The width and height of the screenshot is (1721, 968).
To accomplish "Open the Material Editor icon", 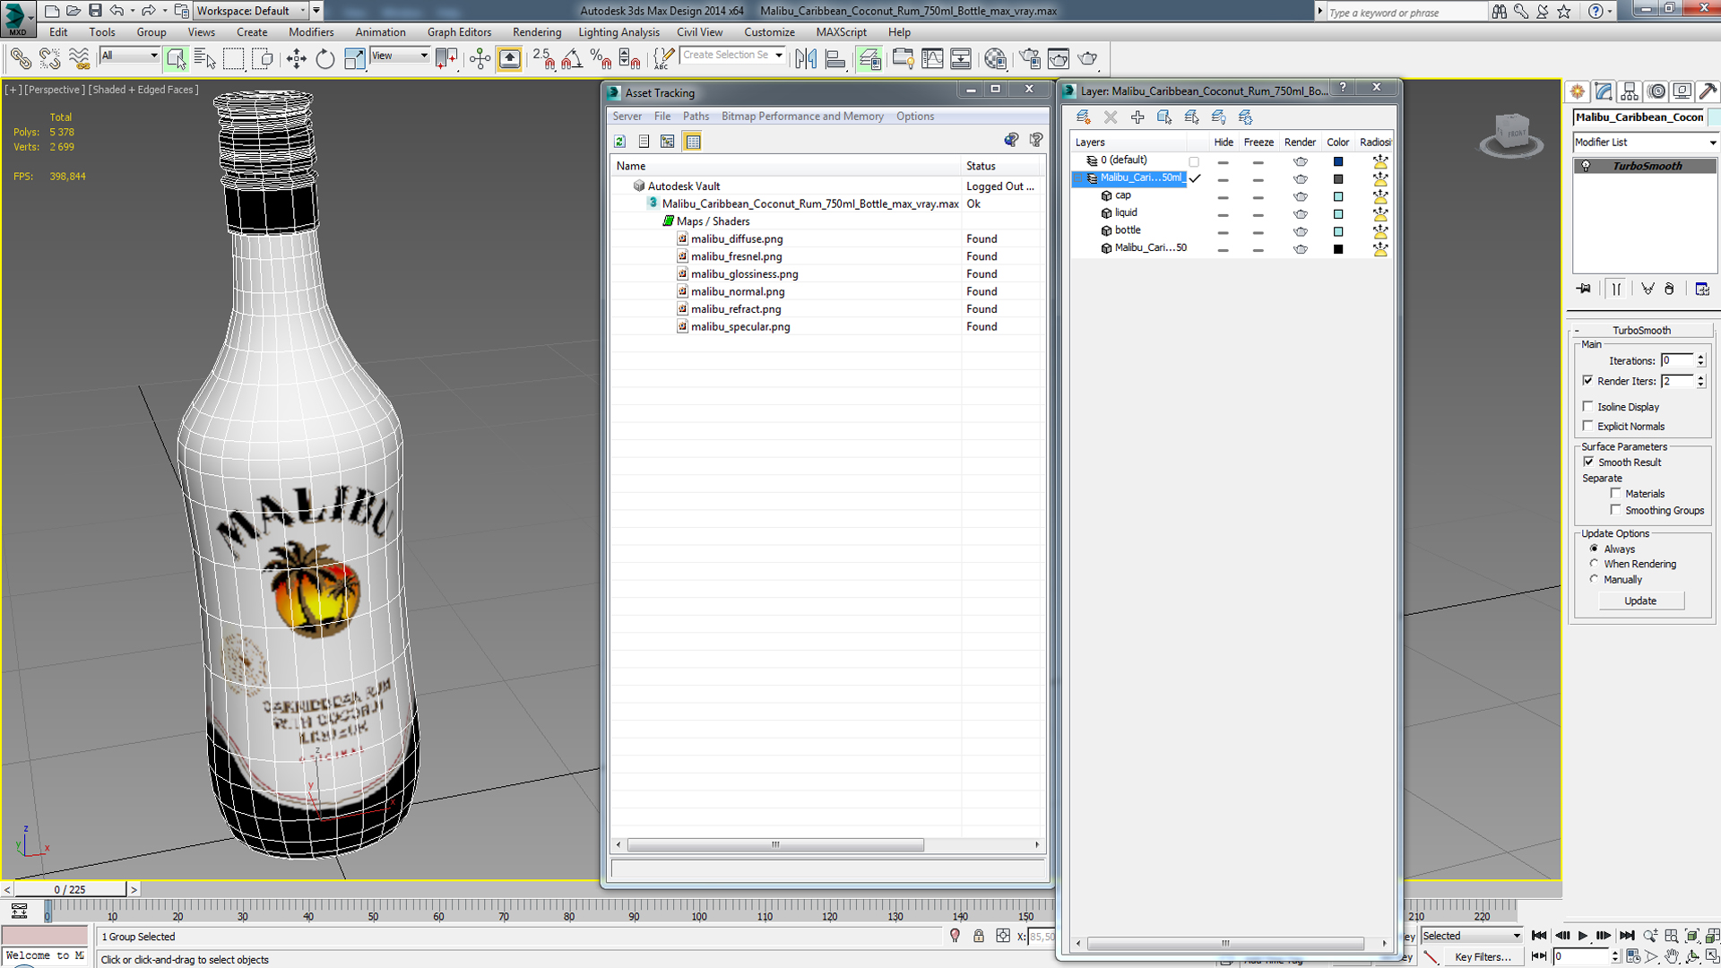I will tap(995, 59).
